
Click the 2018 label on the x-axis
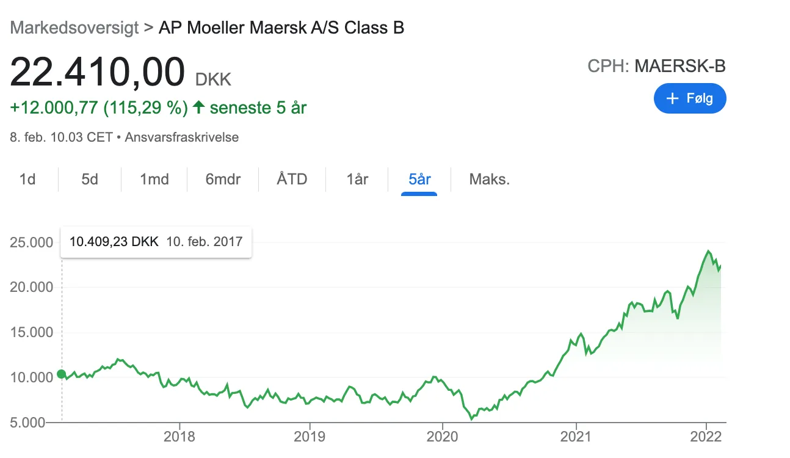click(179, 438)
